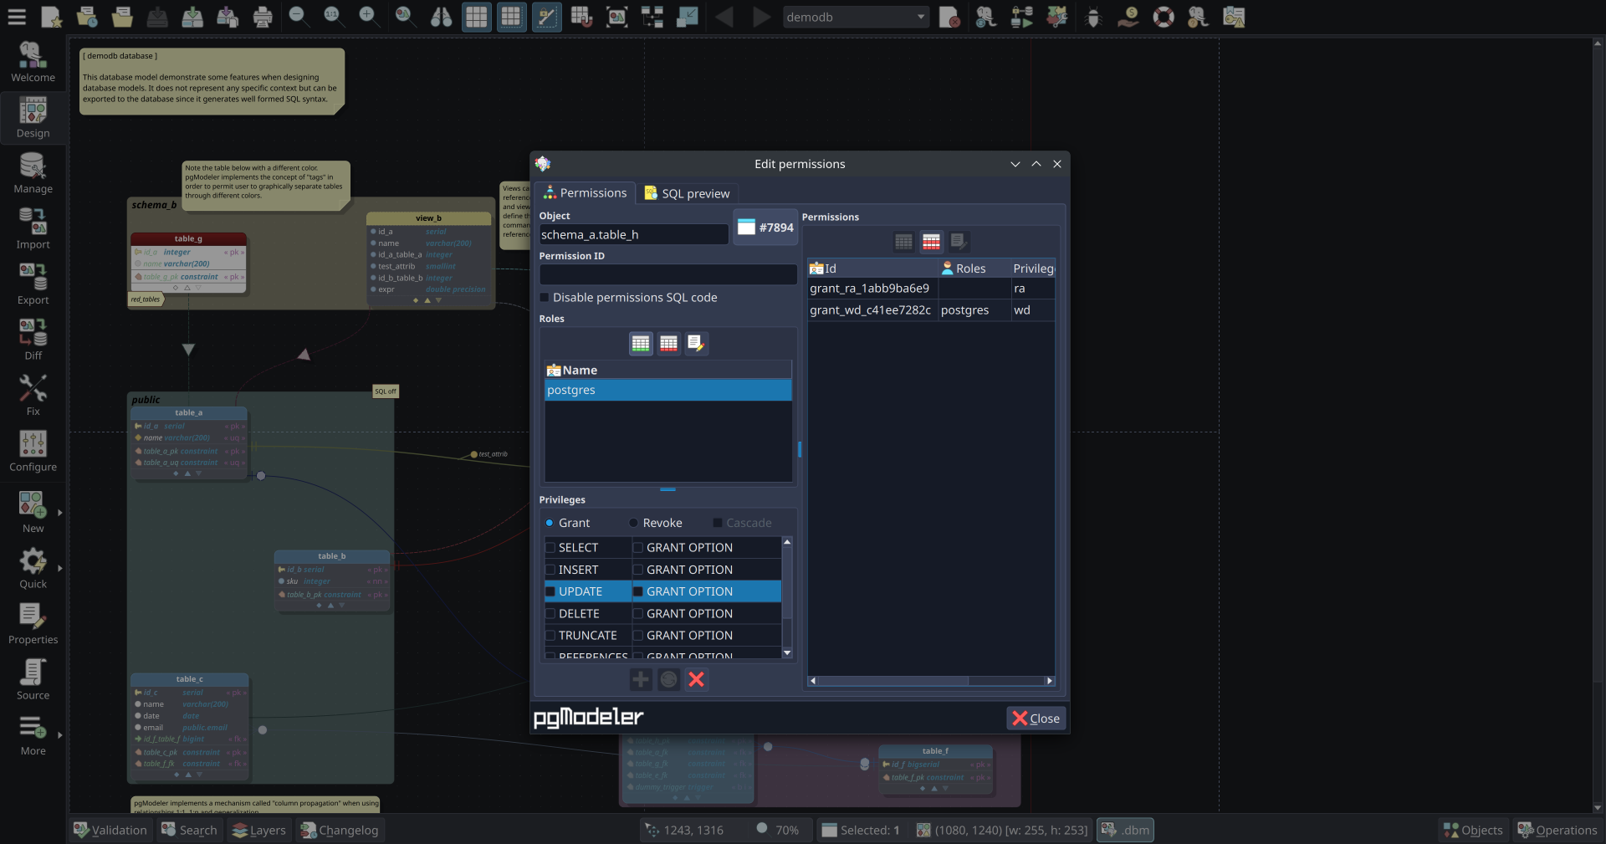Select the Zoom in tool on the toolbar
Viewport: 1606px width, 844px height.
(x=369, y=17)
